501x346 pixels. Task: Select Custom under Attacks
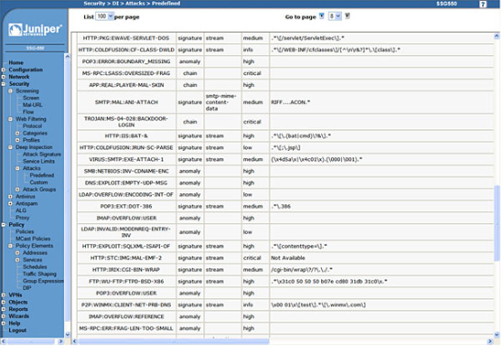coord(39,182)
